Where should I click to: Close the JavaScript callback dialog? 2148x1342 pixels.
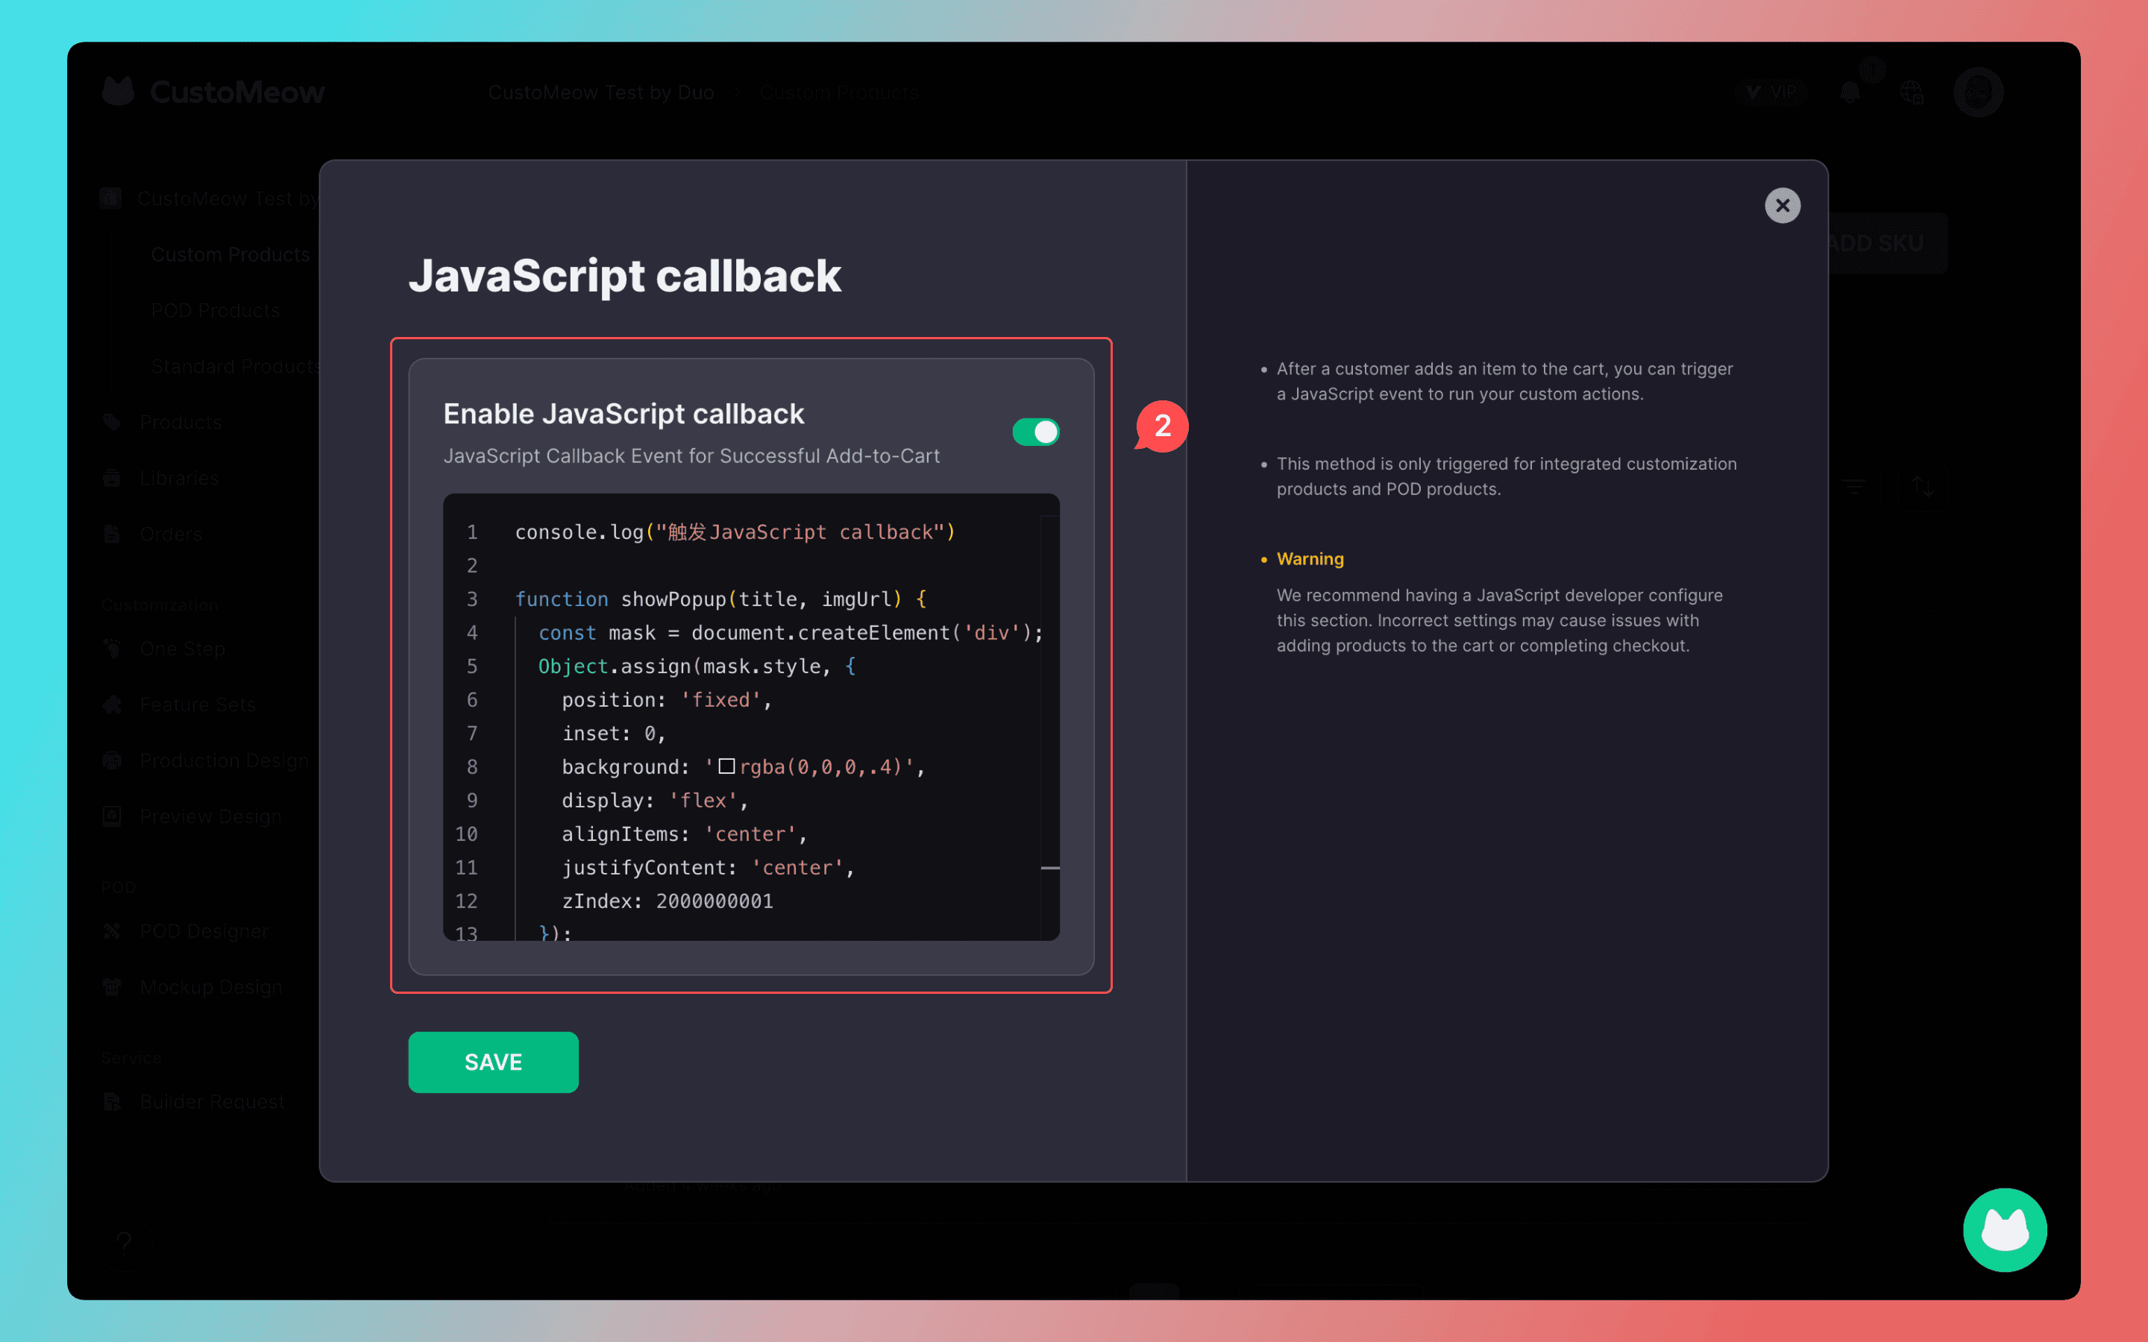pos(1781,206)
